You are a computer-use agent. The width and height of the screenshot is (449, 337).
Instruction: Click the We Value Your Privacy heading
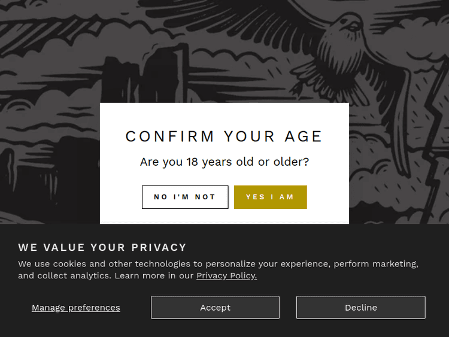tap(102, 247)
